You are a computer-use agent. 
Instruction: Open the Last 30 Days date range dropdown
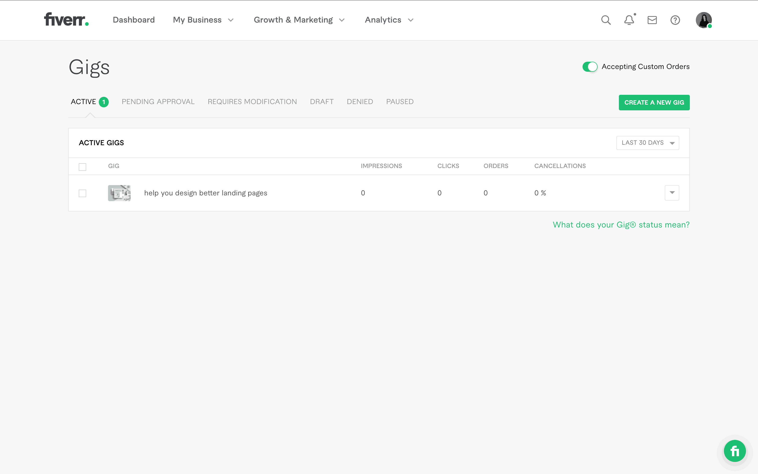tap(647, 143)
